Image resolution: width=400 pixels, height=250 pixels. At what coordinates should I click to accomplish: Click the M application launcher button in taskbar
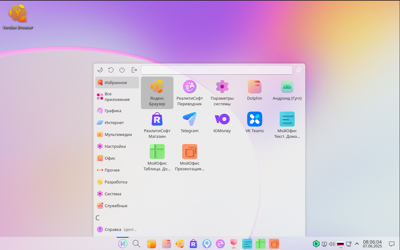[123, 244]
